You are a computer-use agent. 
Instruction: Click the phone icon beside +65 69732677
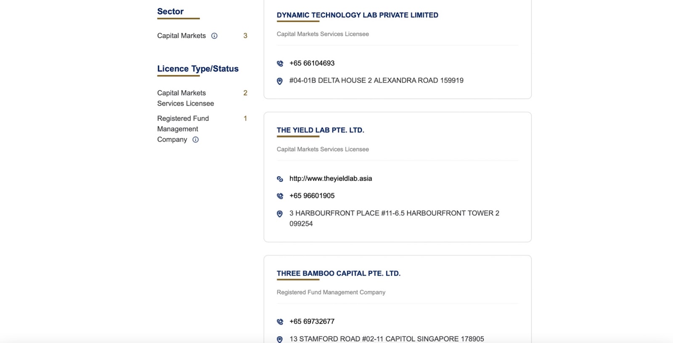[x=280, y=322]
